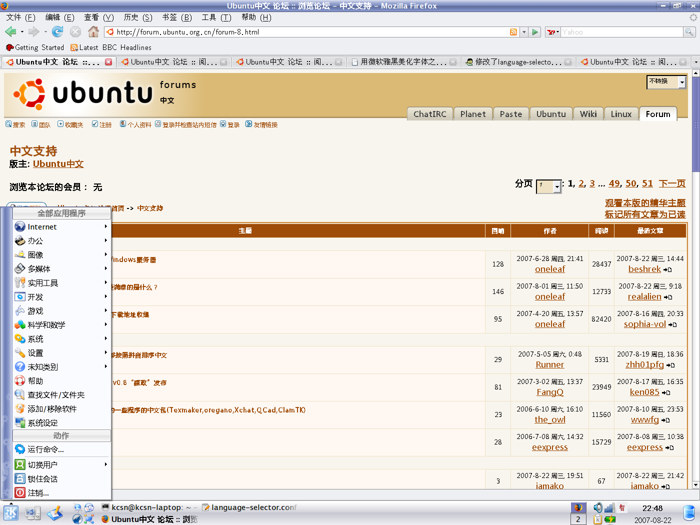Image resolution: width=700 pixels, height=525 pixels.
Task: Go to page 51 link
Action: point(647,183)
